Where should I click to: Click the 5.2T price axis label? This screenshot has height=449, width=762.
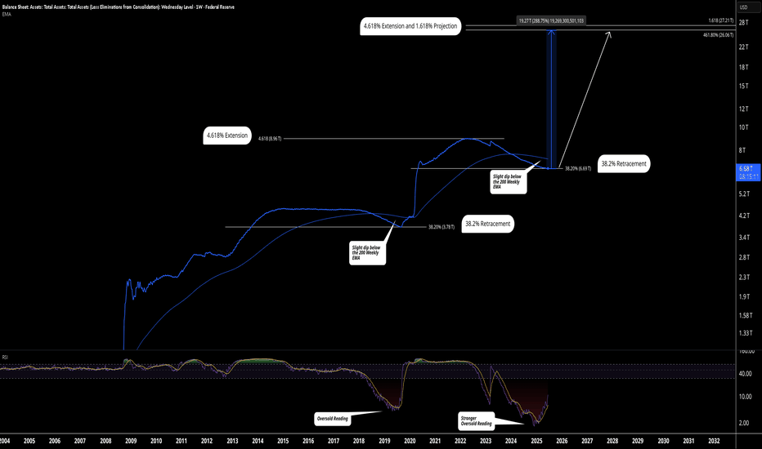coord(744,193)
